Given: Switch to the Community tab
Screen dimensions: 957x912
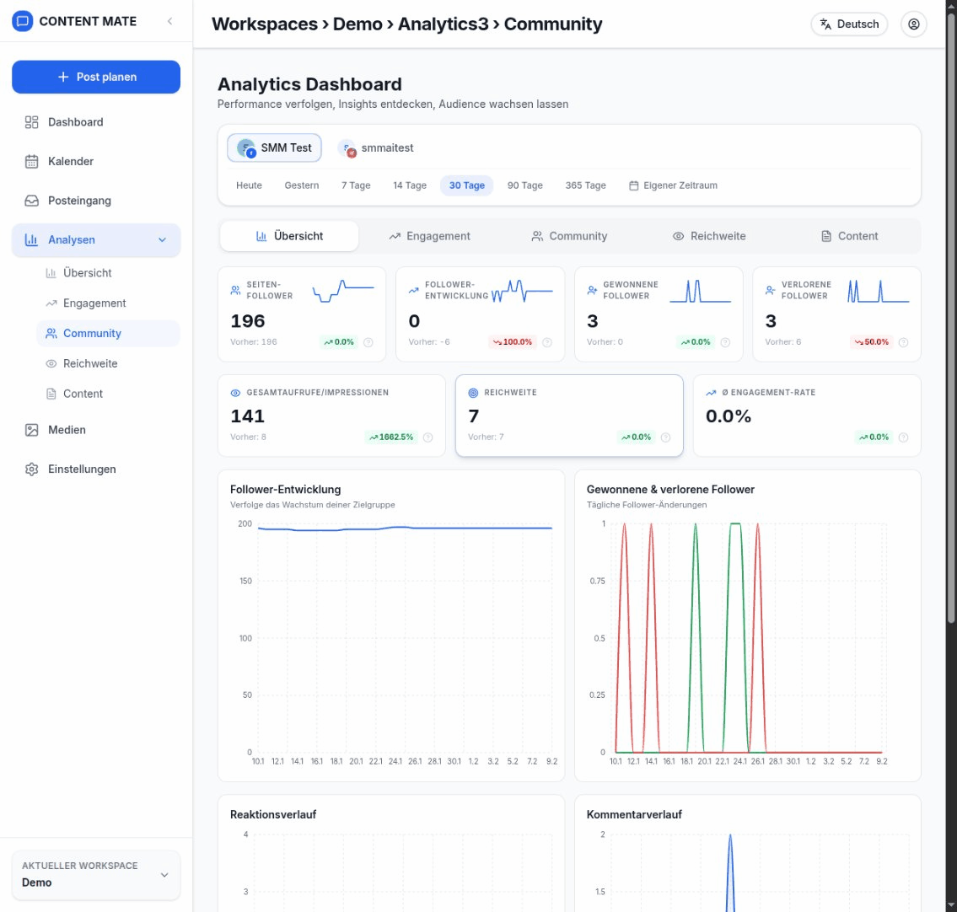Looking at the screenshot, I should coord(569,236).
